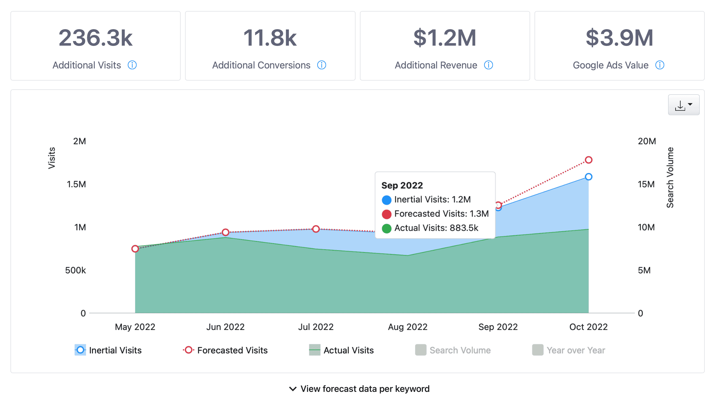Click the Jul 2022 forecasted data point
The image size is (716, 407).
[x=316, y=229]
